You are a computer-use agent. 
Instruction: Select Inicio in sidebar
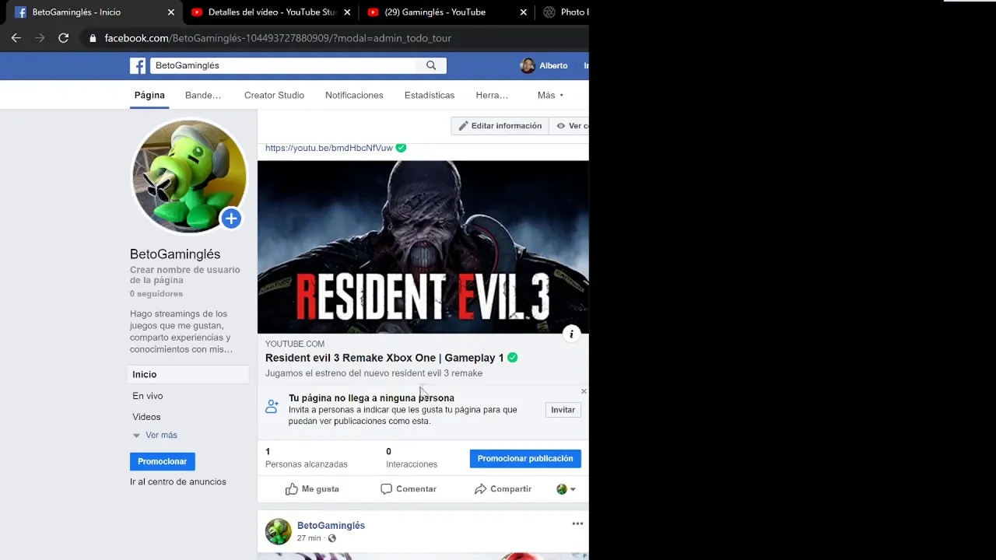189,375
